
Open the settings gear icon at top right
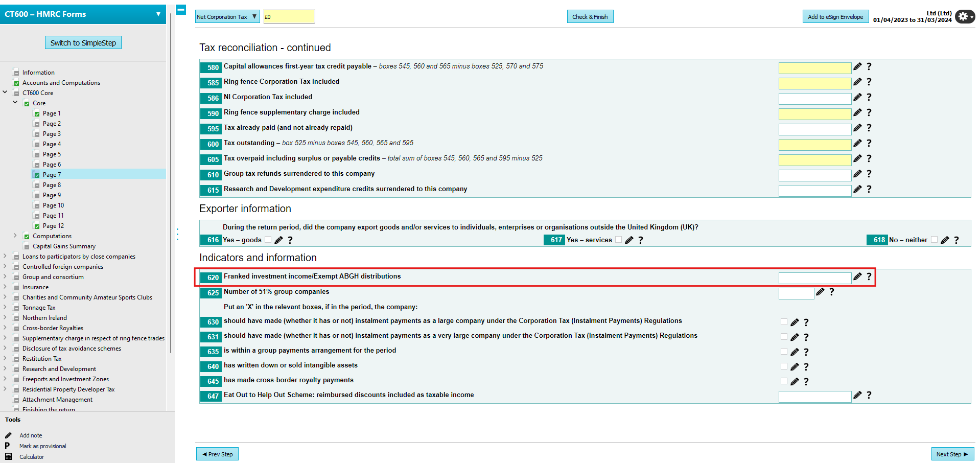[964, 16]
